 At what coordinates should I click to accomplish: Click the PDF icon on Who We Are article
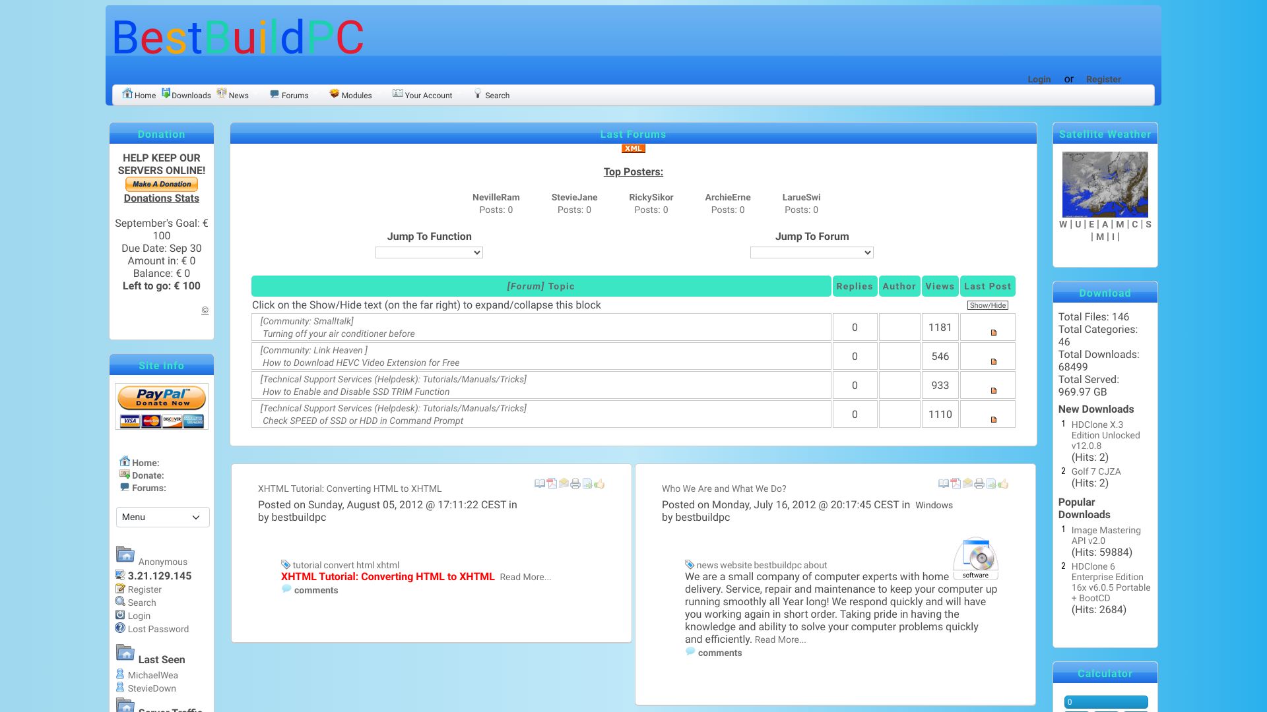pos(956,483)
